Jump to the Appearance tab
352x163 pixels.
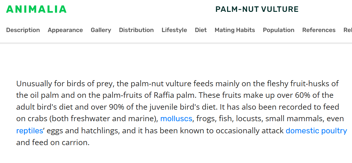(x=65, y=30)
